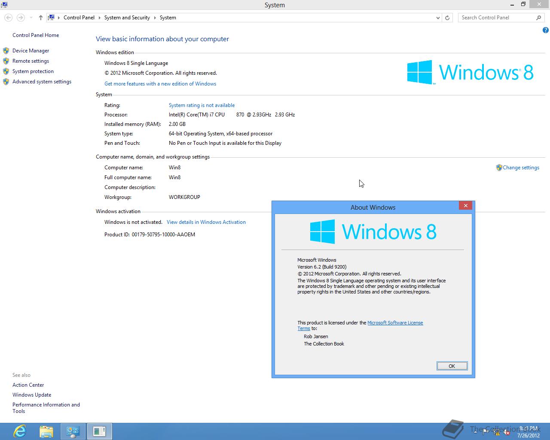Select the About Windows taskbar button

point(100,431)
